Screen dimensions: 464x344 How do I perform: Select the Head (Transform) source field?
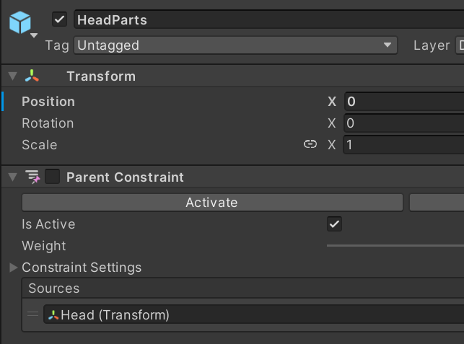coord(253,315)
